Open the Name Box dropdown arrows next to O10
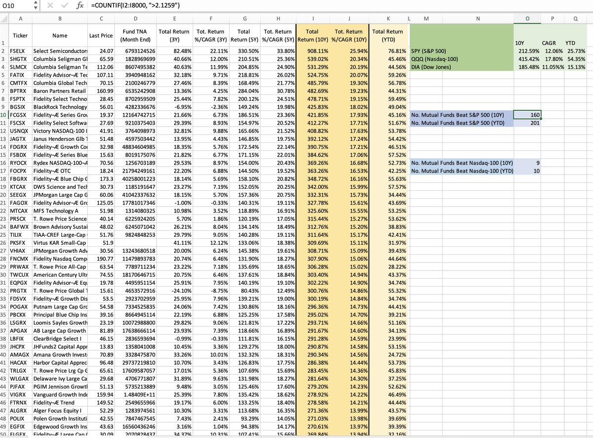The image size is (593, 438). 35,6
